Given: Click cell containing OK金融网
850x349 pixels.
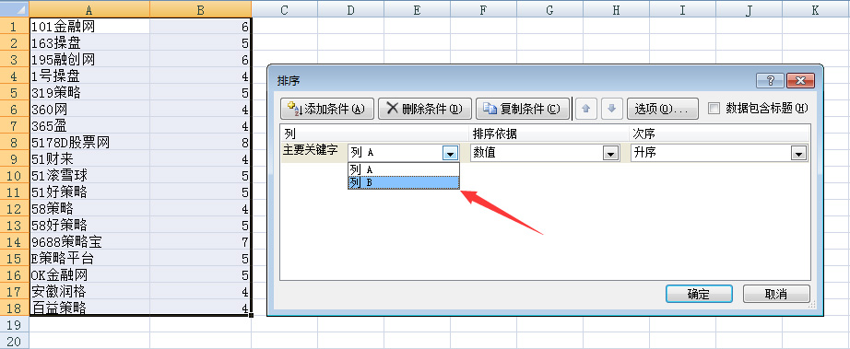Looking at the screenshot, I should click(x=89, y=274).
